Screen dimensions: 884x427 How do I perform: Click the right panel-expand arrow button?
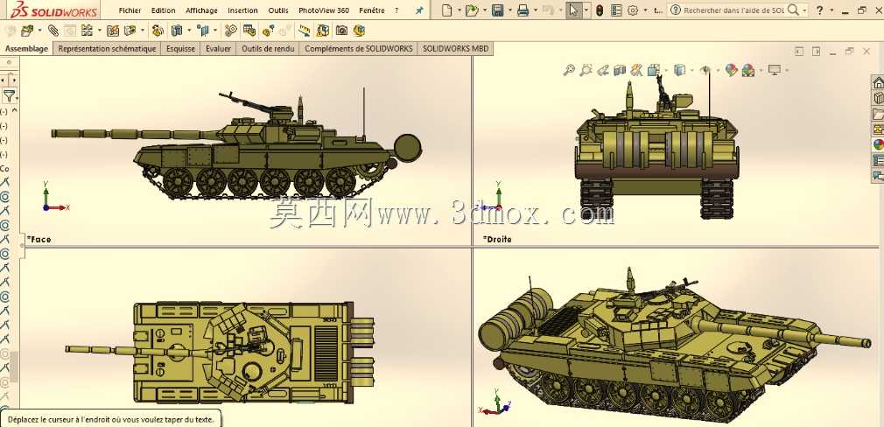[x=816, y=52]
